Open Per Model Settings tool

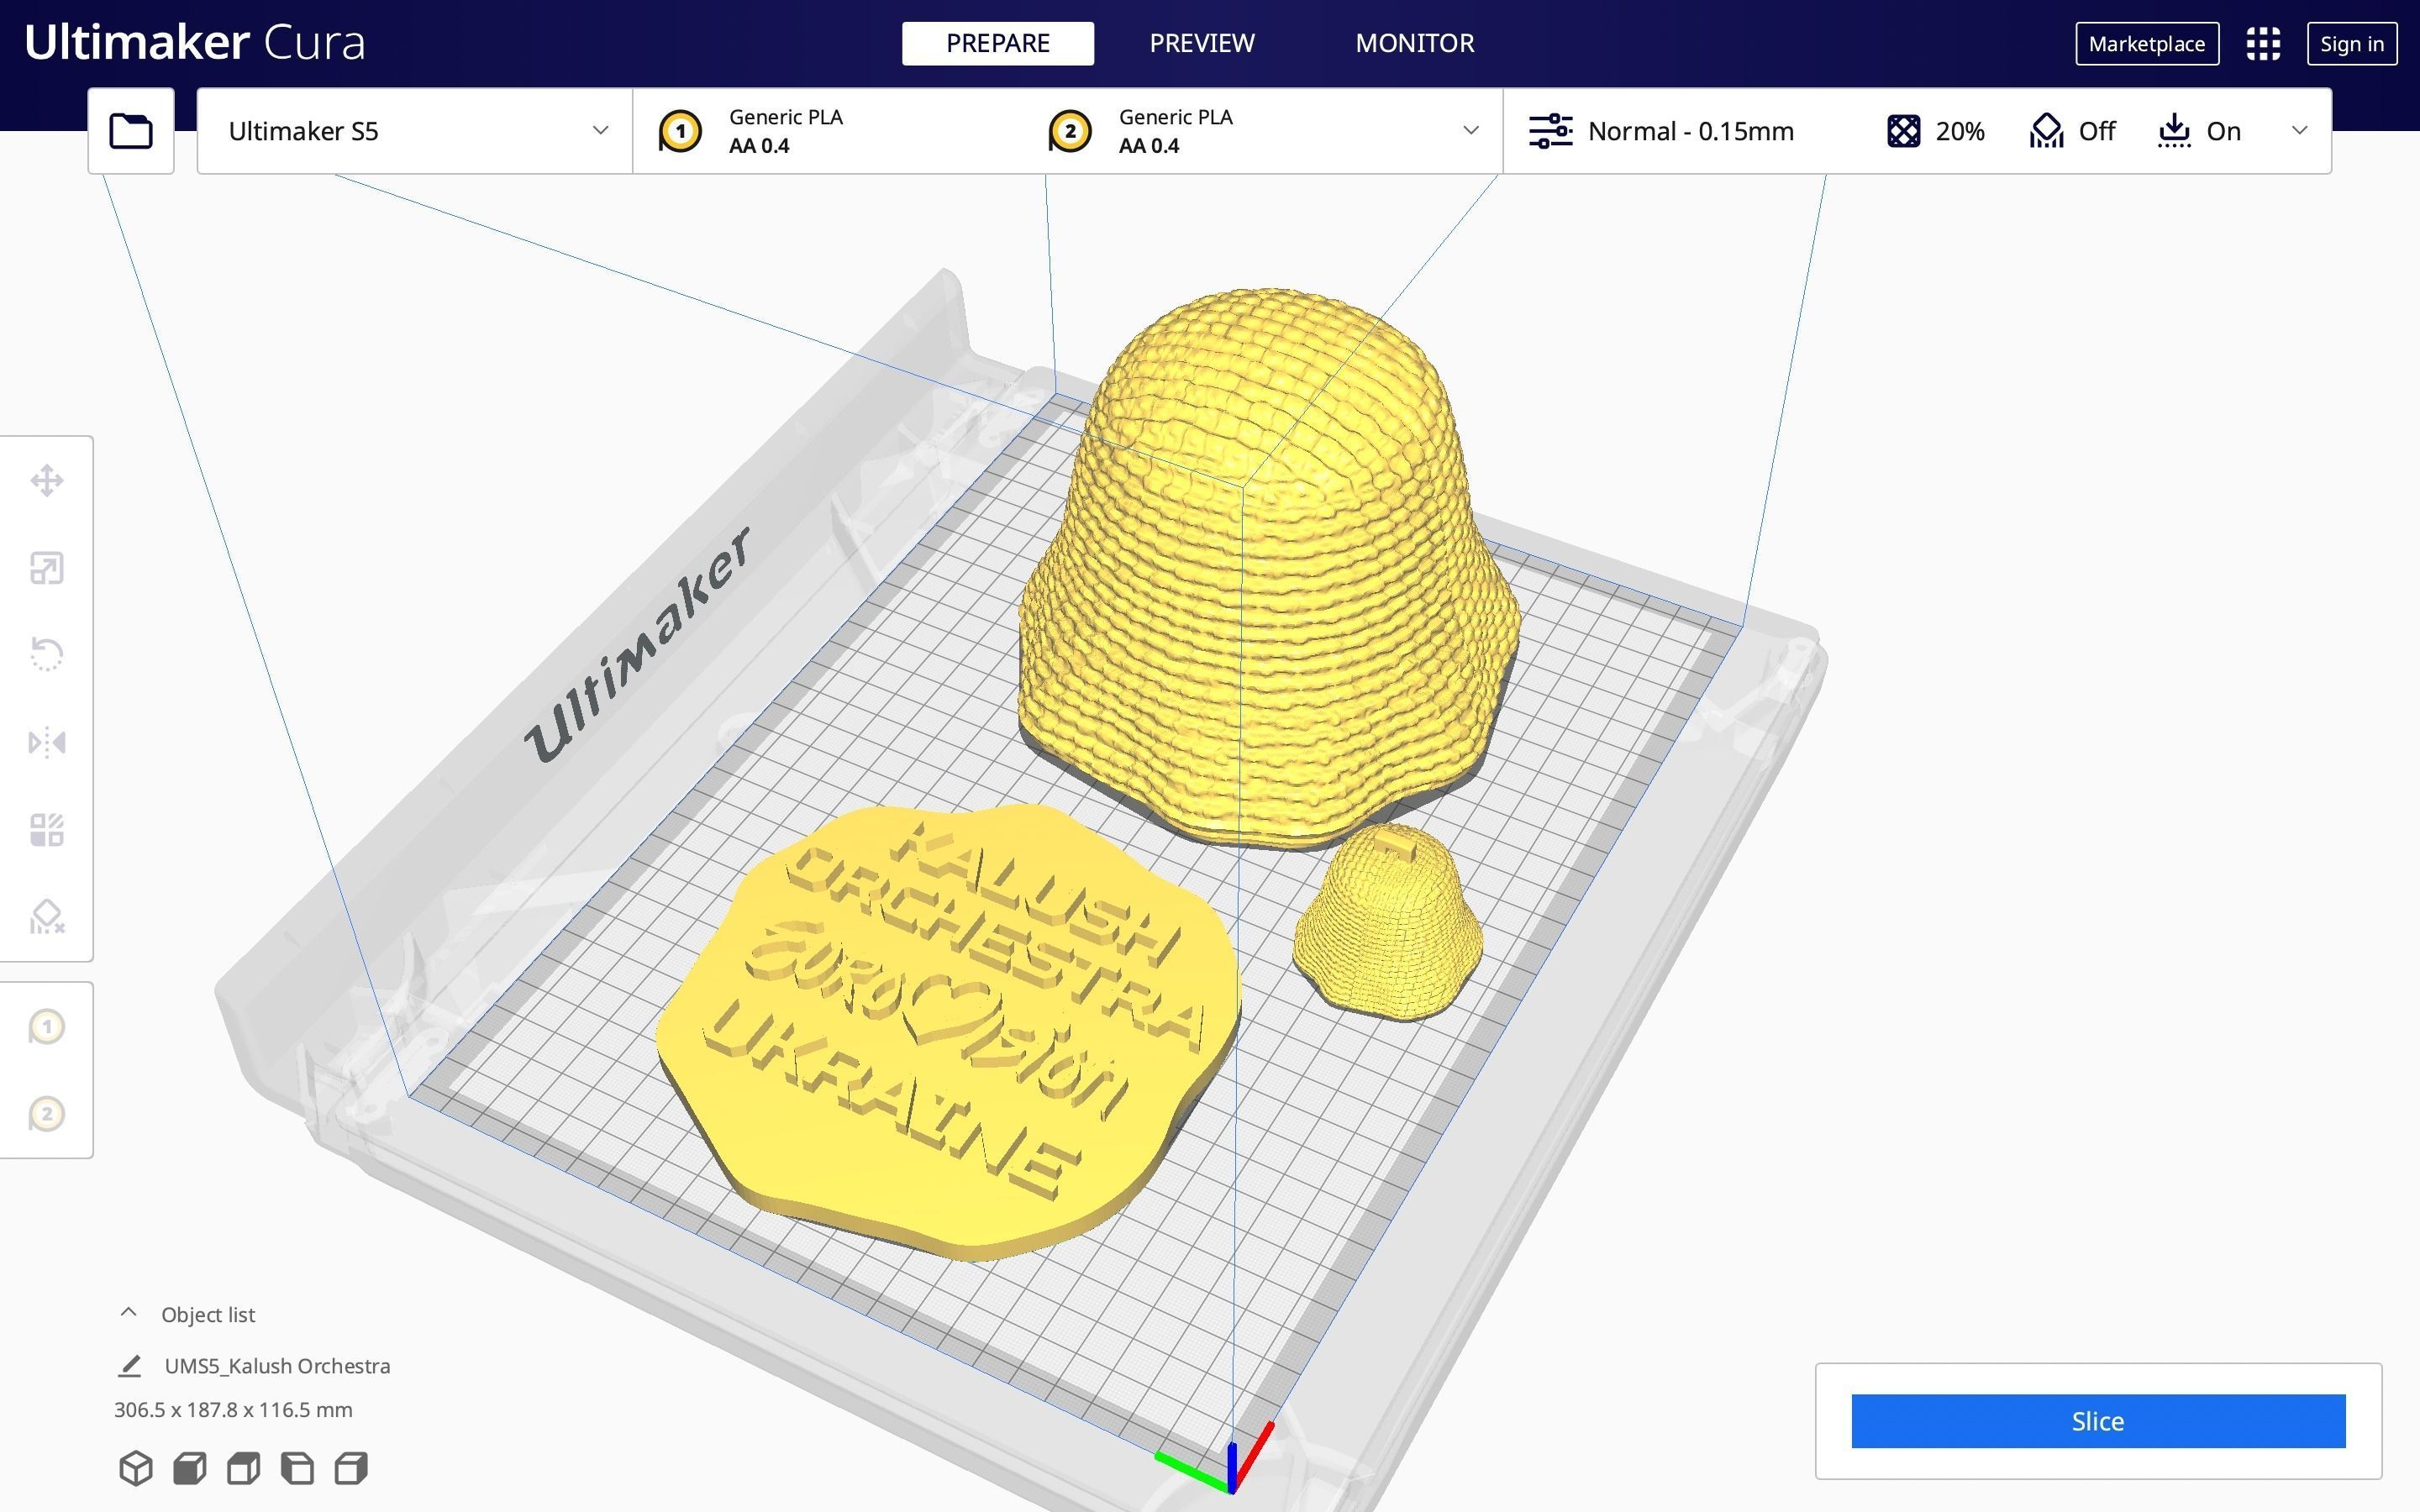[x=47, y=830]
